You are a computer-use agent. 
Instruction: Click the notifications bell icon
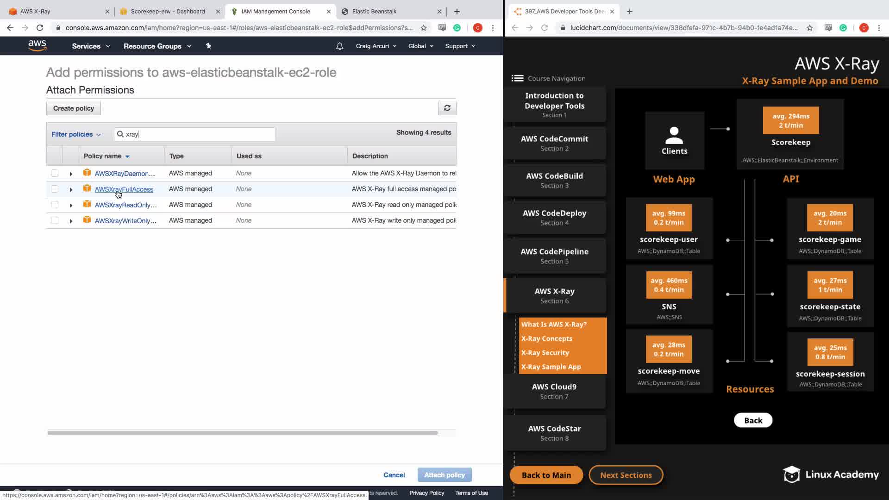click(x=339, y=46)
